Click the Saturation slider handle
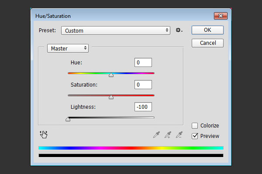Viewport: 262px width, 174px height. pos(111,97)
